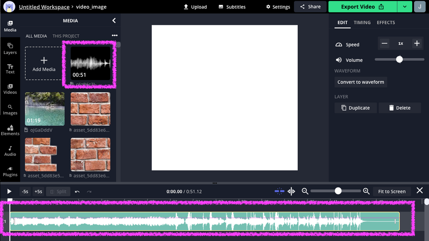
Task: Click the Add Media tile
Action: 44,63
